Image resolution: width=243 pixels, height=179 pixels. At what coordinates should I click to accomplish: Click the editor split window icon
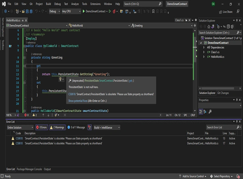pos(195,25)
